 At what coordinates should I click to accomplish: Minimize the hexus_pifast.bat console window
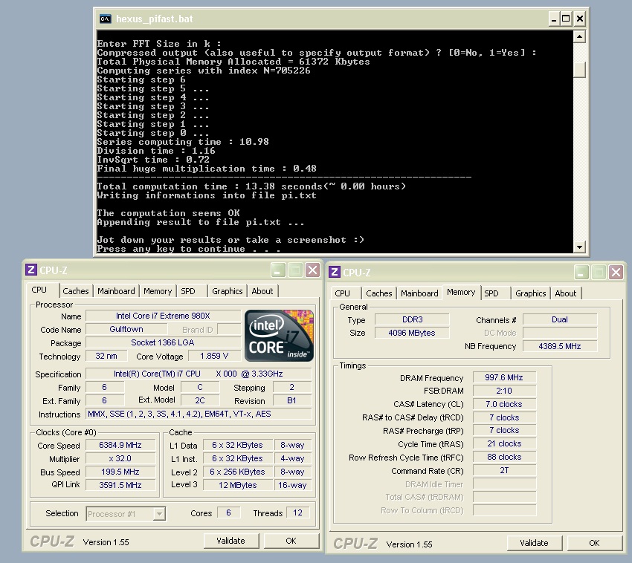point(552,19)
